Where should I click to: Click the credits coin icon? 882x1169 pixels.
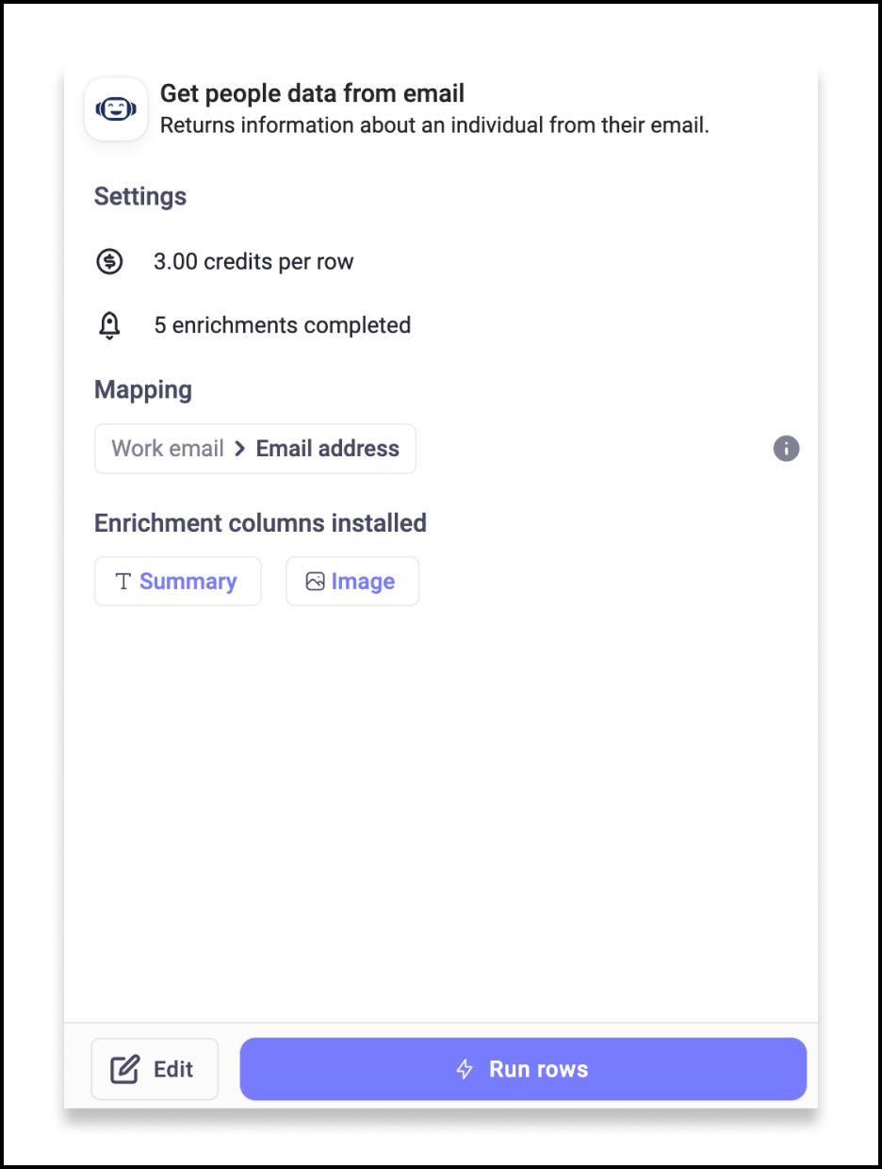[110, 261]
